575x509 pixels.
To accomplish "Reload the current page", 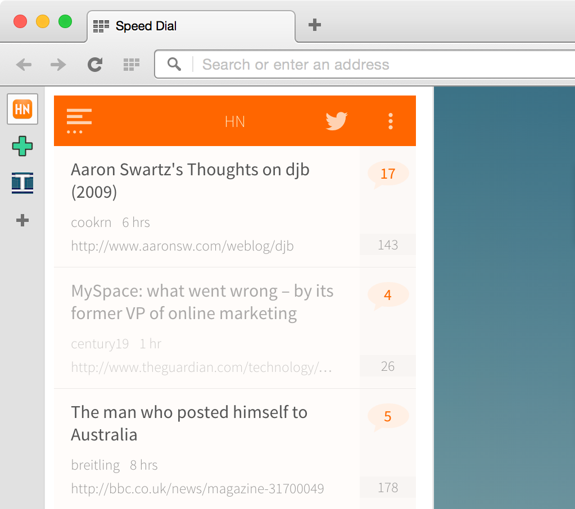I will click(94, 64).
